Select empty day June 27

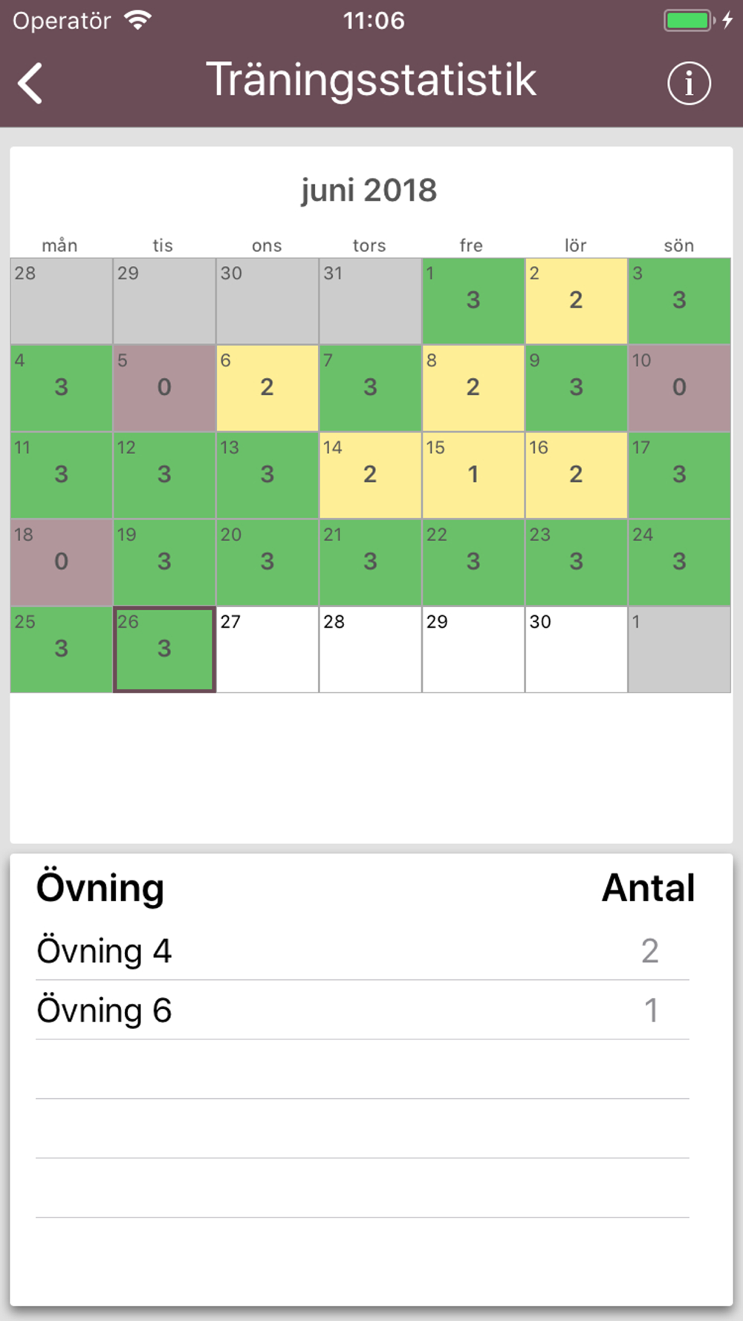tap(267, 649)
